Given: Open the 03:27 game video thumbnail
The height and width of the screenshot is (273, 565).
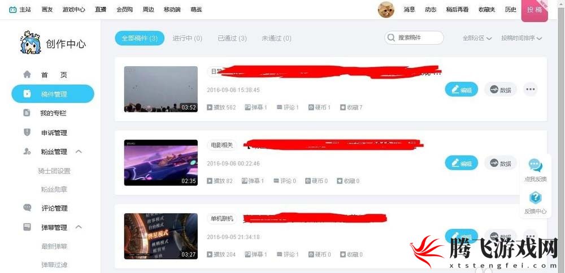Looking at the screenshot, I should [160, 236].
